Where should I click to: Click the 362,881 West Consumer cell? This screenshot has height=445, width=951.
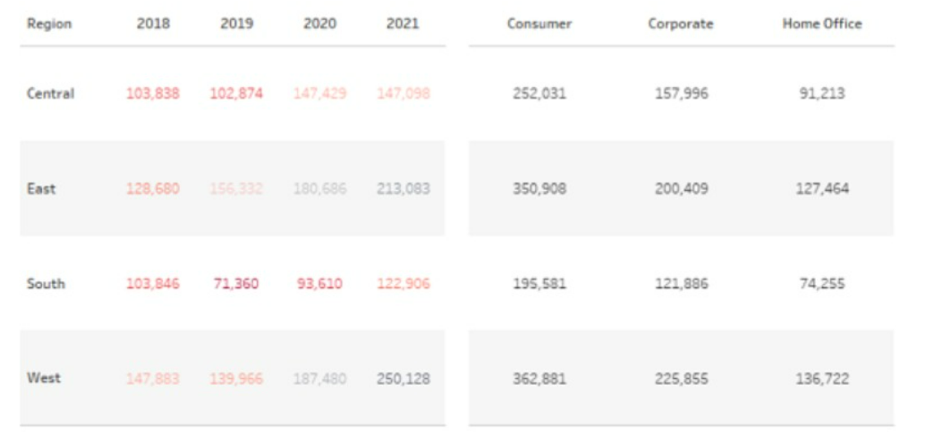539,379
